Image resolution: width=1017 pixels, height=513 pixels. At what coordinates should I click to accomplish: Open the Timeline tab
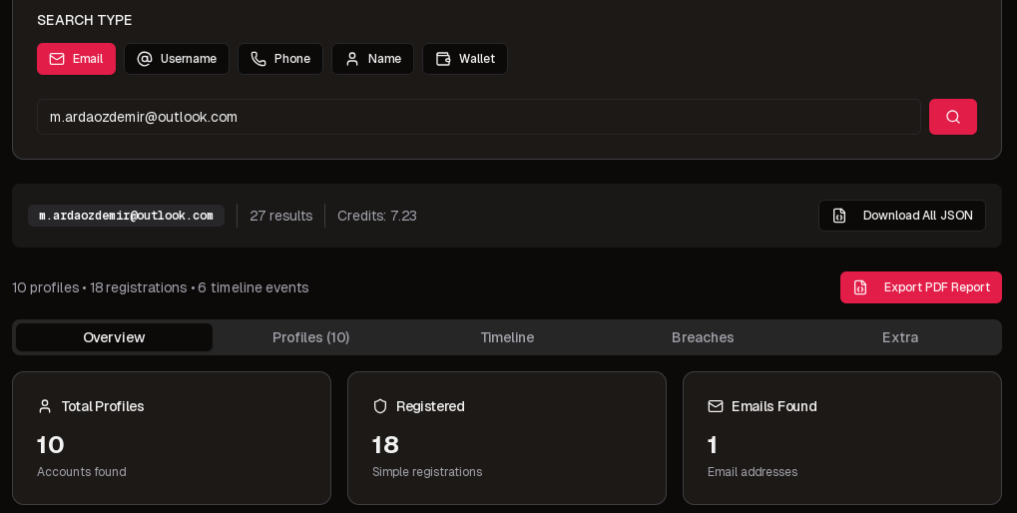(507, 337)
